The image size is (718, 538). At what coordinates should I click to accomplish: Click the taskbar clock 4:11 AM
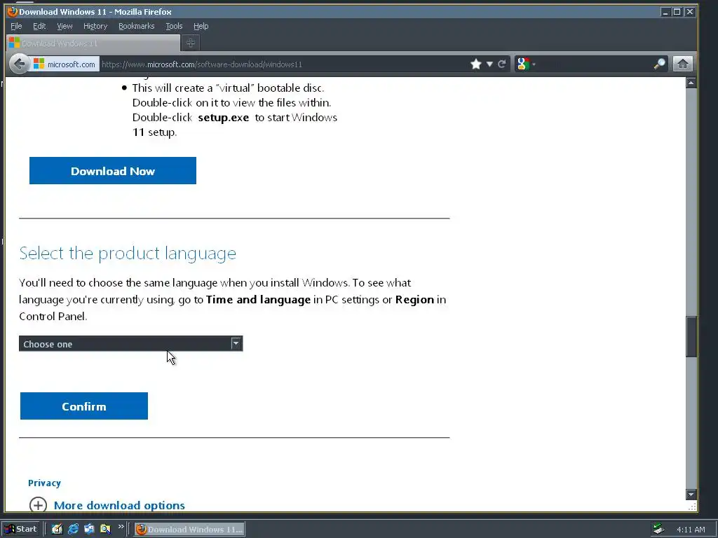point(691,530)
